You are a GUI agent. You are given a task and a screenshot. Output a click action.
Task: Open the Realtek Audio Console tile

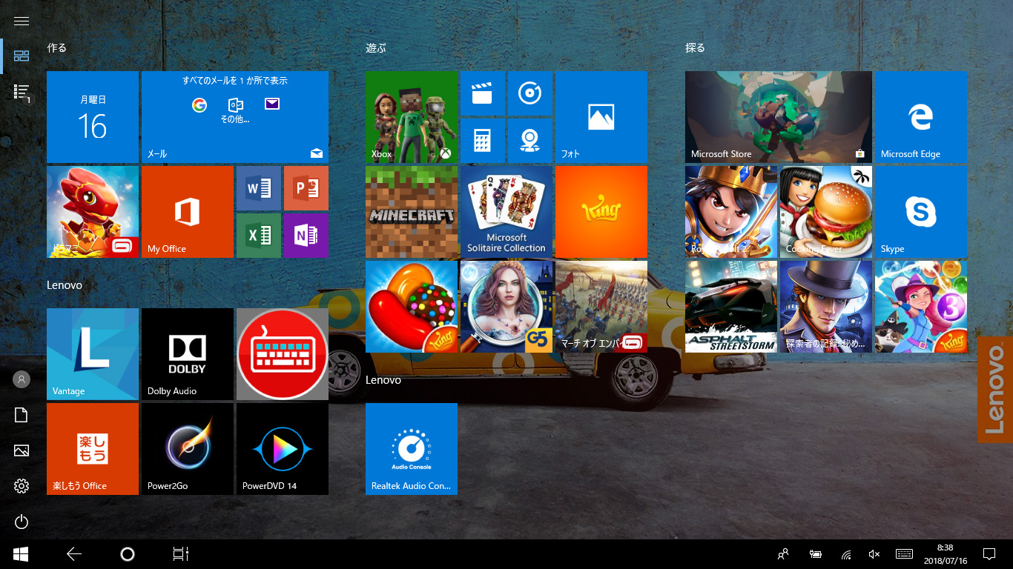tap(412, 449)
